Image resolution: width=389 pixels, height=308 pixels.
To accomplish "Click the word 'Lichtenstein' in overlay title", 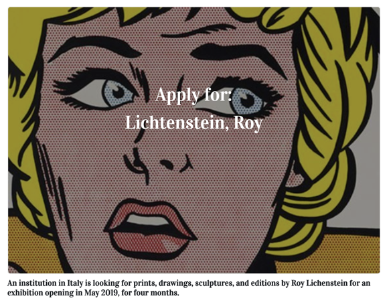I will [177, 123].
